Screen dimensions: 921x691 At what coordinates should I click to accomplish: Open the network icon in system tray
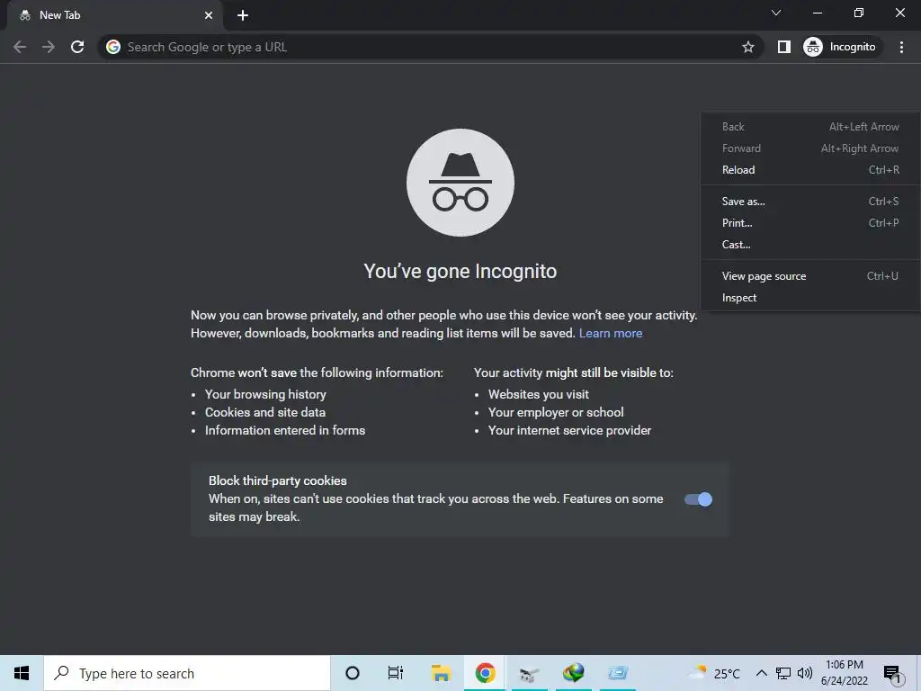(x=783, y=673)
